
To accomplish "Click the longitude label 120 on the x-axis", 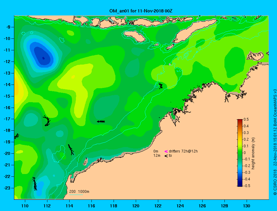I will [136, 206].
